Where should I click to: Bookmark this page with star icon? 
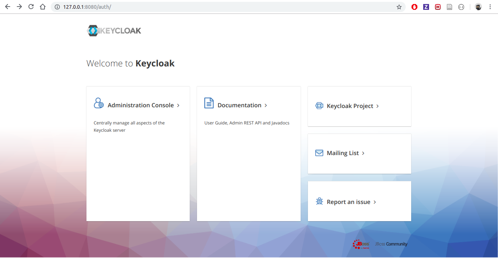[x=399, y=7]
